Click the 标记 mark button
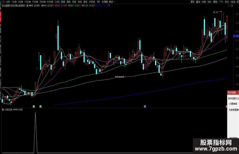 [227, 2]
